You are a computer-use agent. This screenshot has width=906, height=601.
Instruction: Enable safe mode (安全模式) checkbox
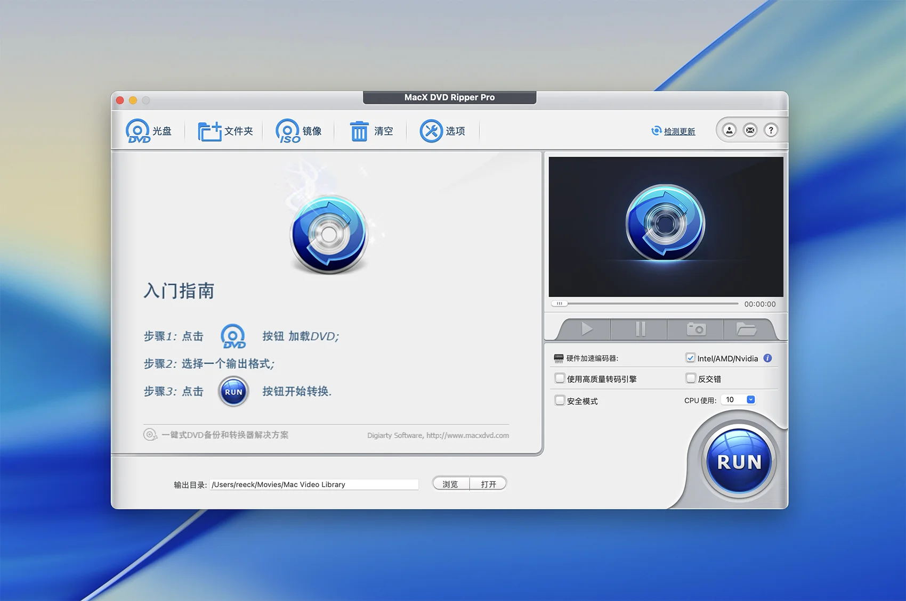tap(560, 400)
